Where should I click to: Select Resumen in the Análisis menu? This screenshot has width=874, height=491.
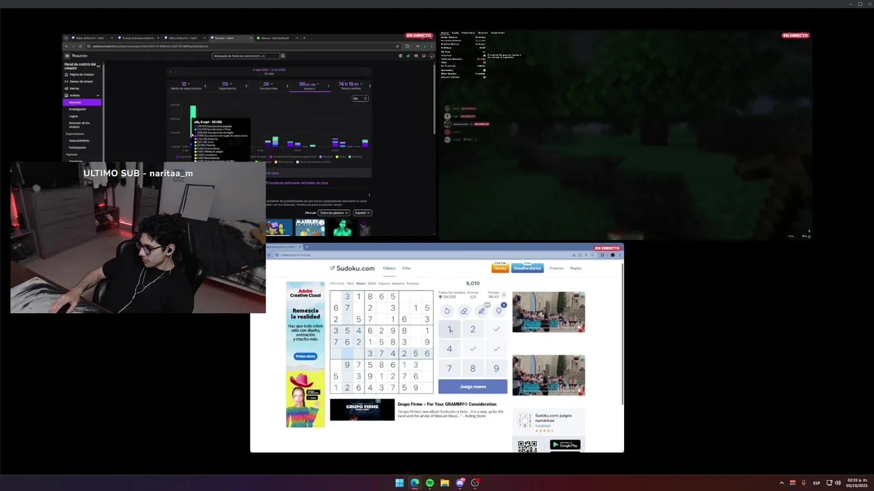[82, 102]
